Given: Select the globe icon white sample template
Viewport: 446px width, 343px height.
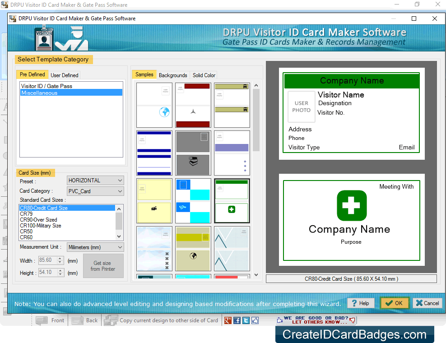Looking at the screenshot, I should click(x=154, y=105).
